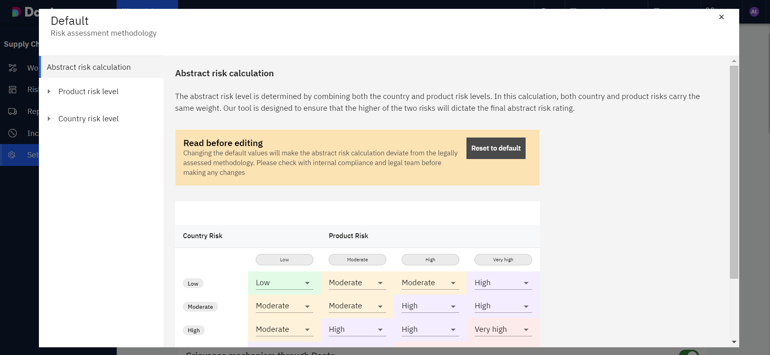Viewport: 770px width, 355px height.
Task: Click the dashboard layout icon in left sidebar
Action: point(13,90)
